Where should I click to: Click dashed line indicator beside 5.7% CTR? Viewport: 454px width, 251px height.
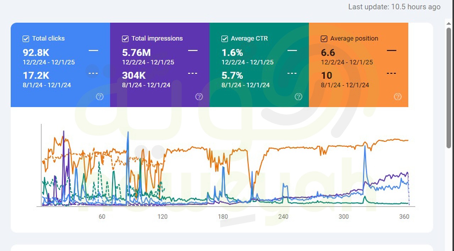292,73
